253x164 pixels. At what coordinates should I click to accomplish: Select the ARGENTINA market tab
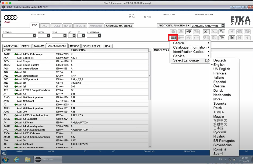tap(11, 46)
